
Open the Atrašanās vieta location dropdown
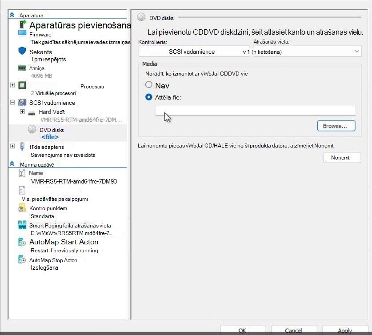307,52
